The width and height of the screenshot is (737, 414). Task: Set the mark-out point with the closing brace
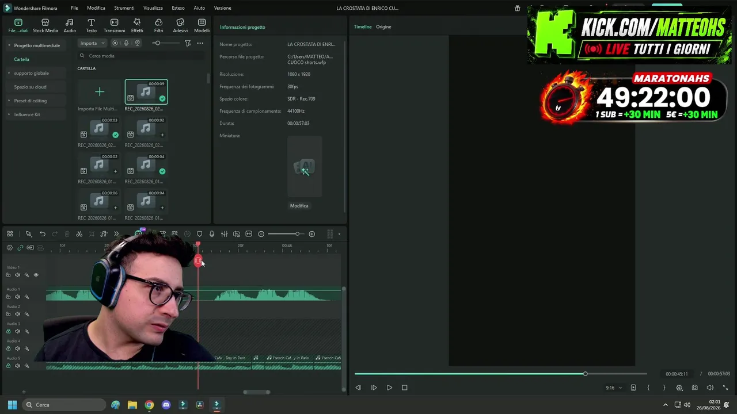click(x=664, y=388)
